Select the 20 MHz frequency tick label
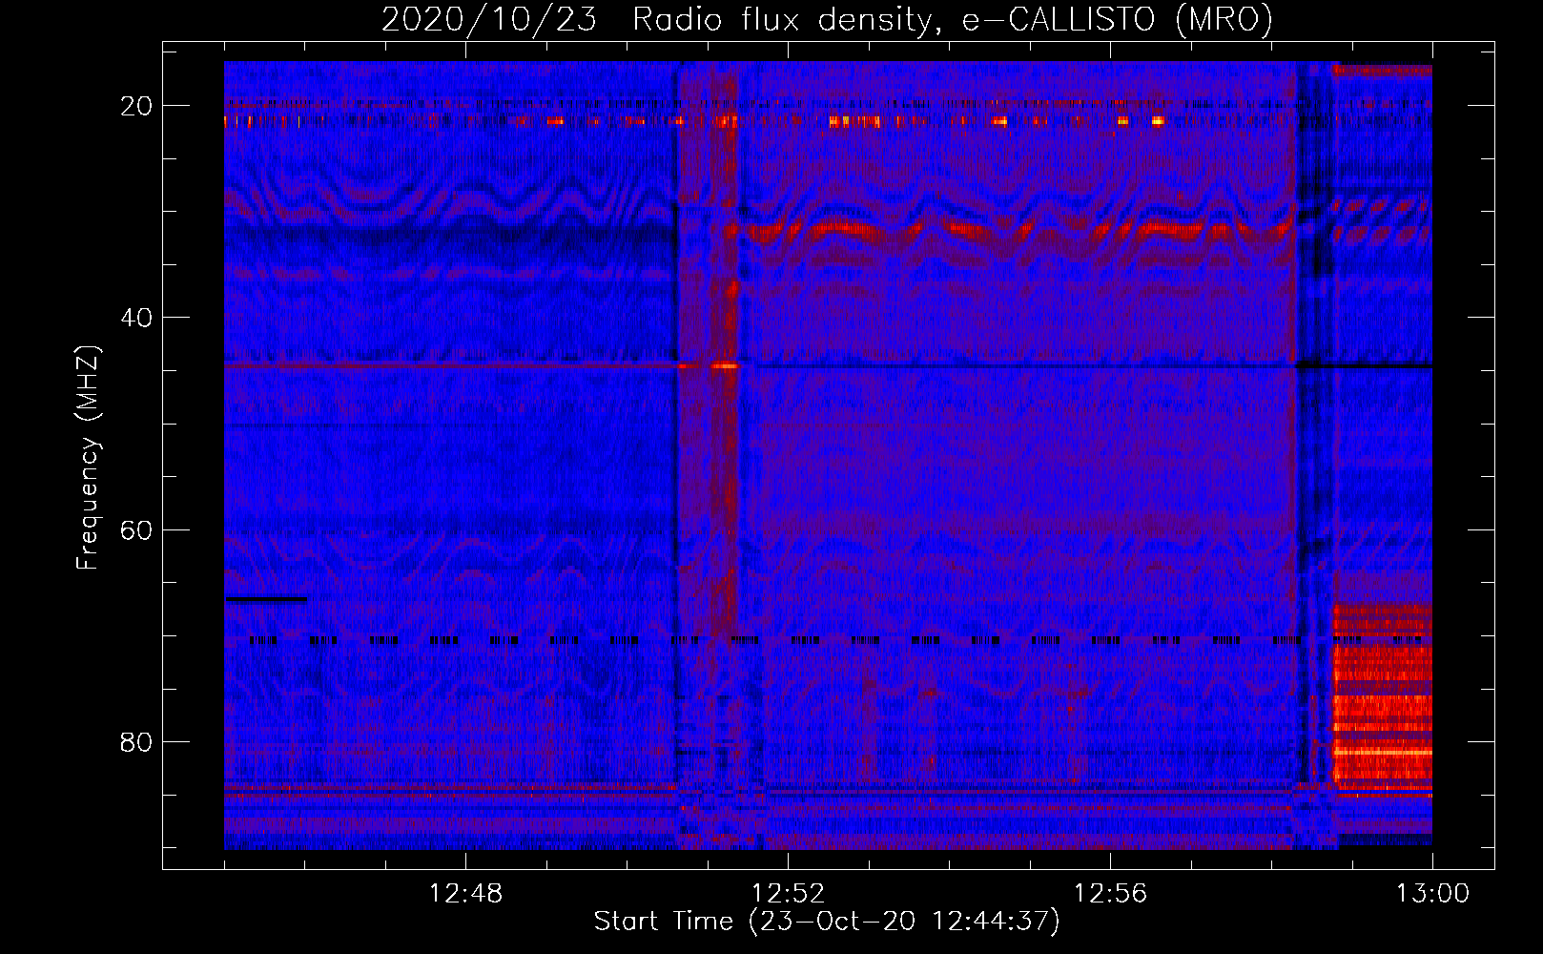1543x954 pixels. point(136,106)
